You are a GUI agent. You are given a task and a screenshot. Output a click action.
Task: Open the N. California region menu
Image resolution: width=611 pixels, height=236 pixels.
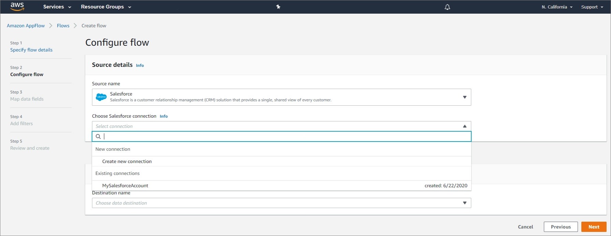pyautogui.click(x=557, y=7)
